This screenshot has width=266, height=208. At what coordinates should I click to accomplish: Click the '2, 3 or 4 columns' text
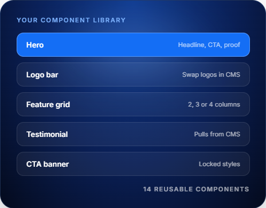[214, 104]
